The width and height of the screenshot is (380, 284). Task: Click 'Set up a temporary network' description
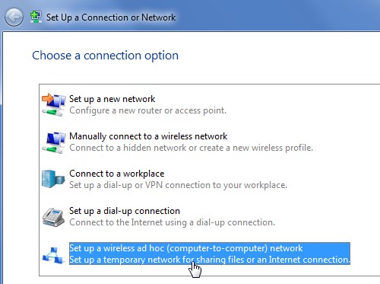210,260
